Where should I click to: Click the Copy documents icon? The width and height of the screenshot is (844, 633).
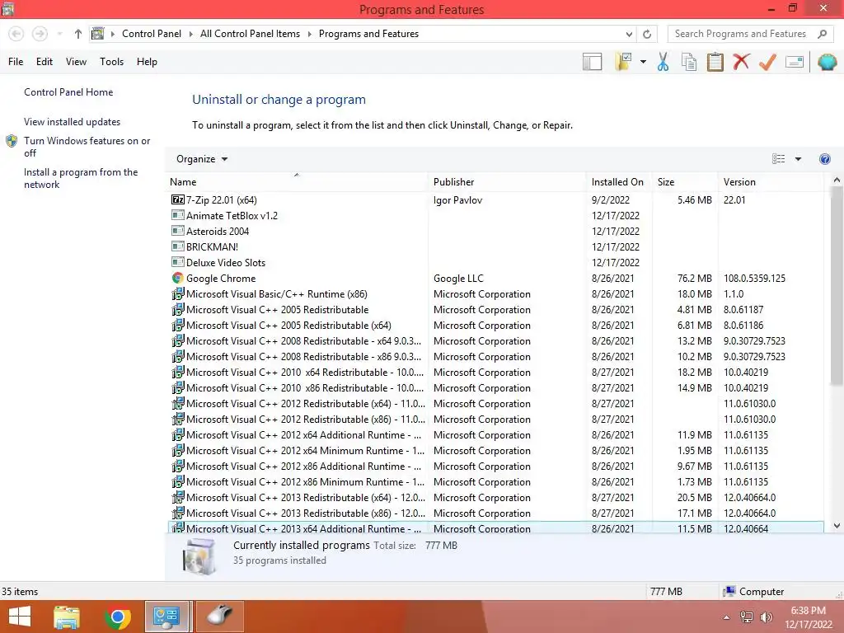coord(689,62)
